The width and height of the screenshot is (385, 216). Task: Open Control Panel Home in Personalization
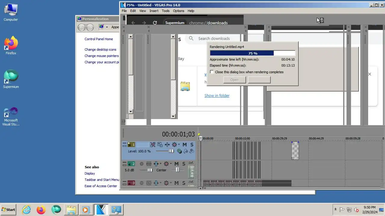99,39
